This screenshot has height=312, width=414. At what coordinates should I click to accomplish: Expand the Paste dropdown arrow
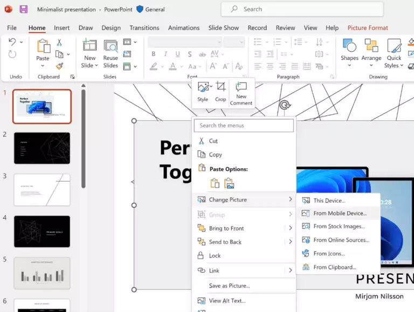(43, 66)
